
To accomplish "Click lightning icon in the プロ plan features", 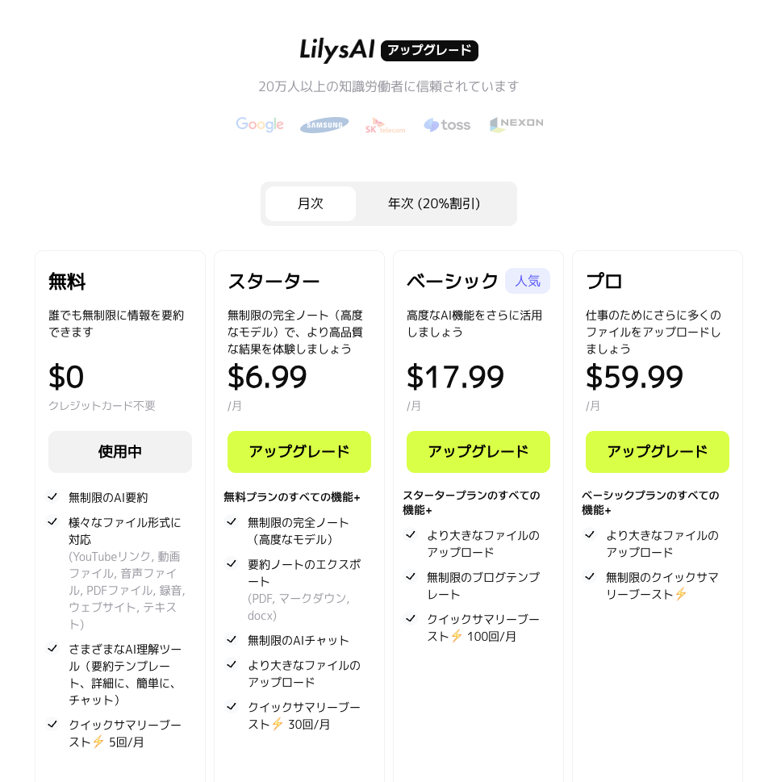I will pos(681,594).
